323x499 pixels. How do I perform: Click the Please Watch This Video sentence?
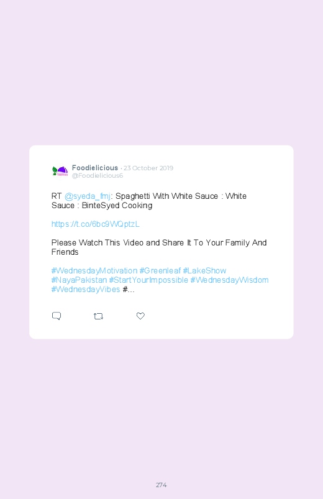point(159,247)
